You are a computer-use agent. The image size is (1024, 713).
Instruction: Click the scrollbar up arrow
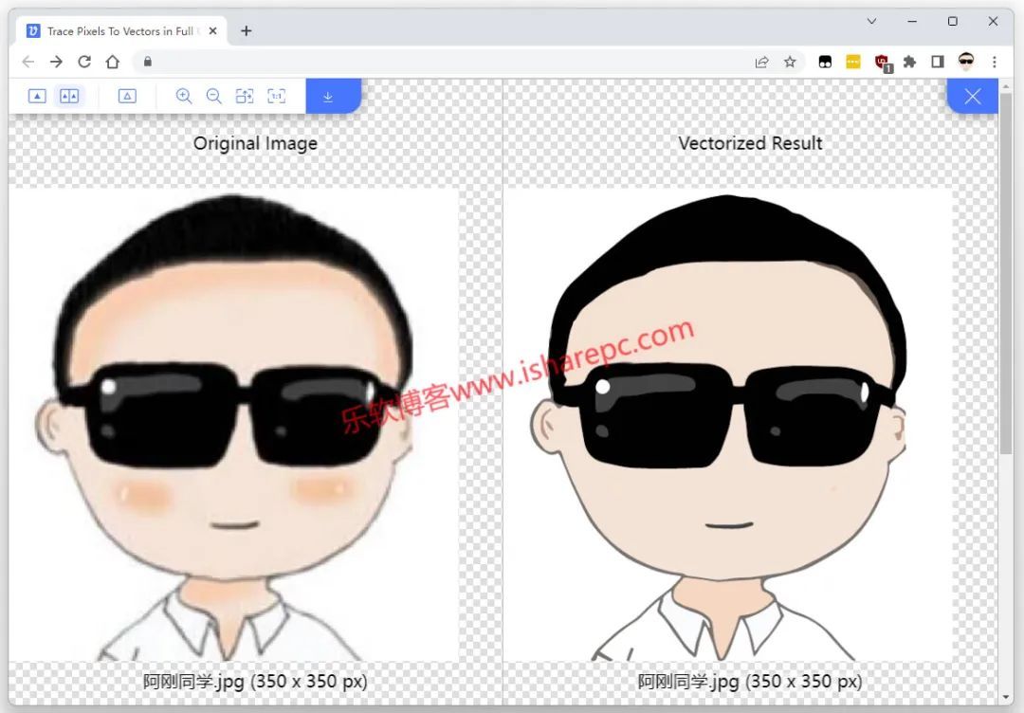(1006, 85)
